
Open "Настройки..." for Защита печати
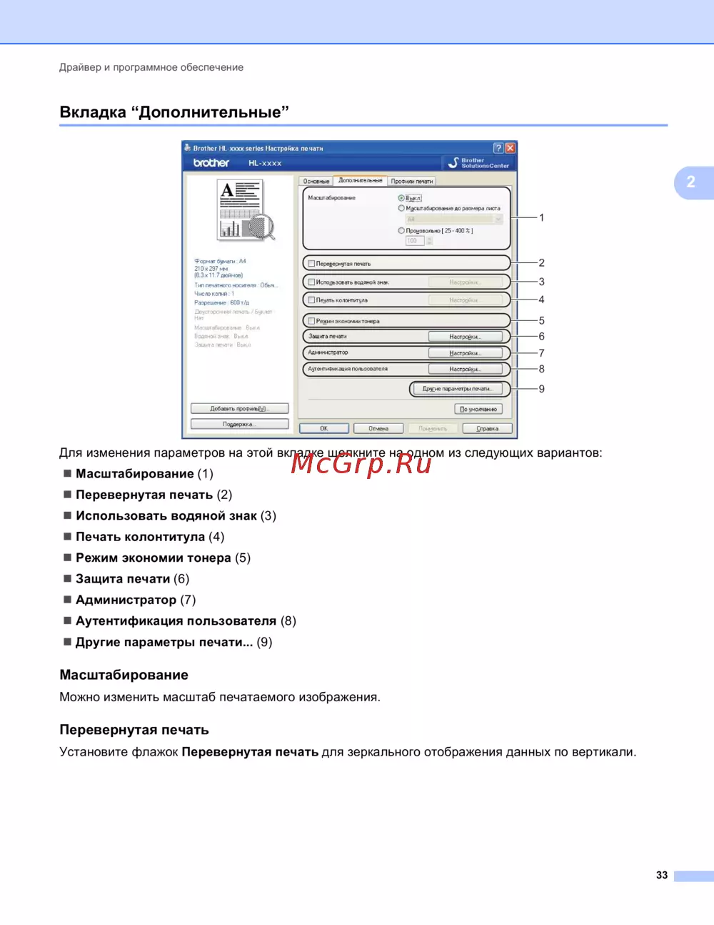click(x=465, y=337)
